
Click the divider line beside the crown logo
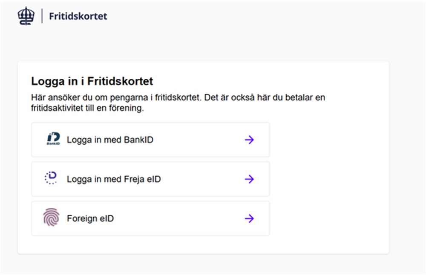pos(42,16)
